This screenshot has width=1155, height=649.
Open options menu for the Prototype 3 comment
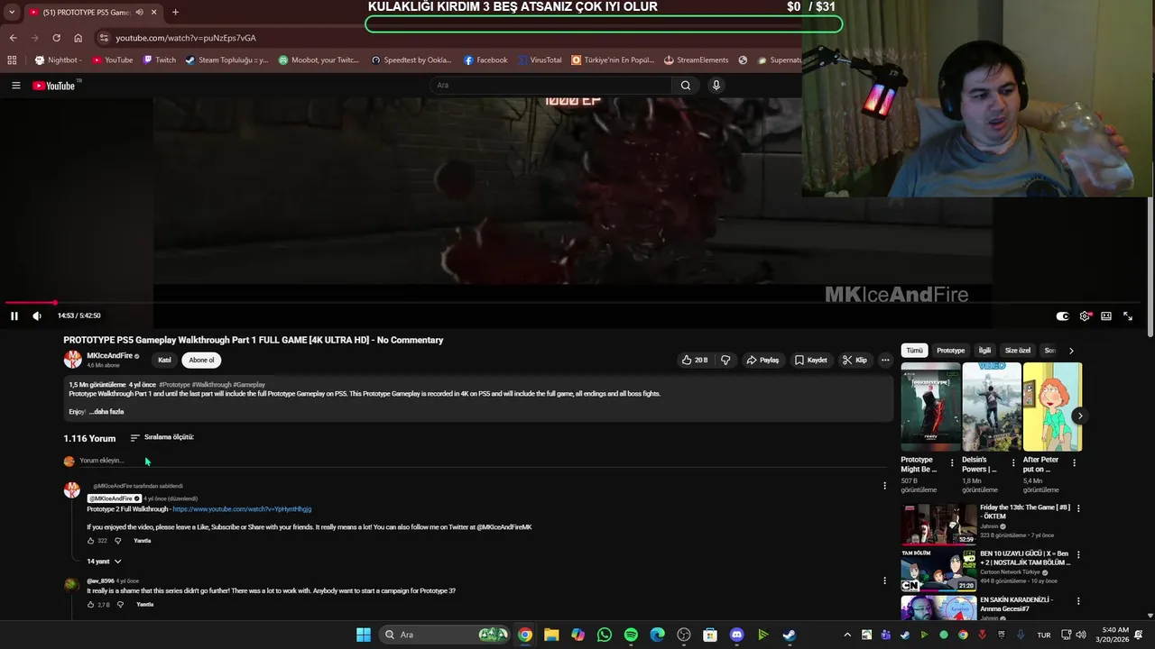point(884,580)
